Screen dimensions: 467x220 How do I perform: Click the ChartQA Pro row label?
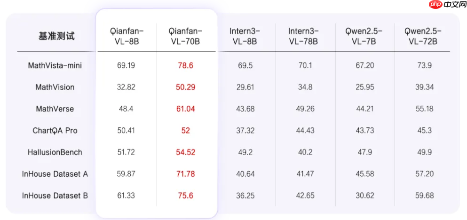[x=55, y=130]
